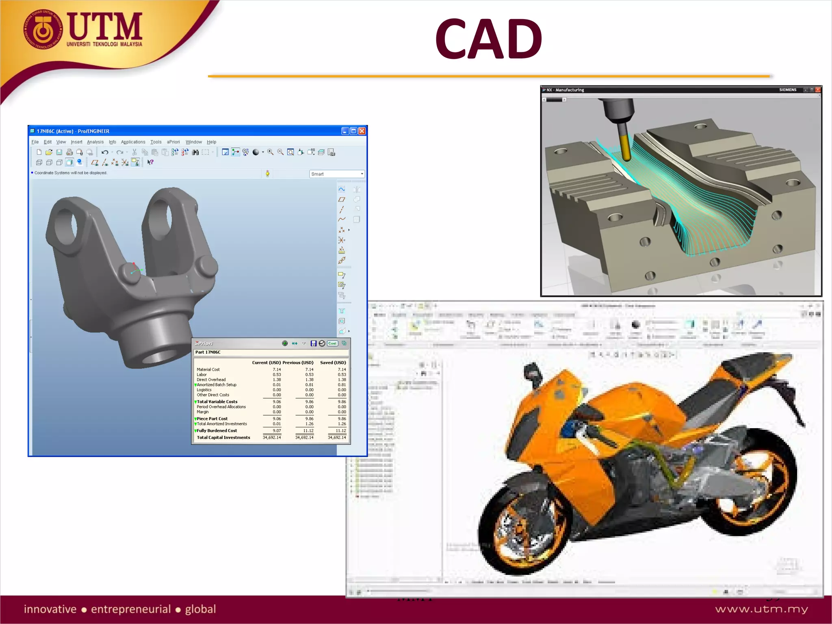This screenshot has width=832, height=624.
Task: Click the Part 17N86C name field
Action: point(271,353)
